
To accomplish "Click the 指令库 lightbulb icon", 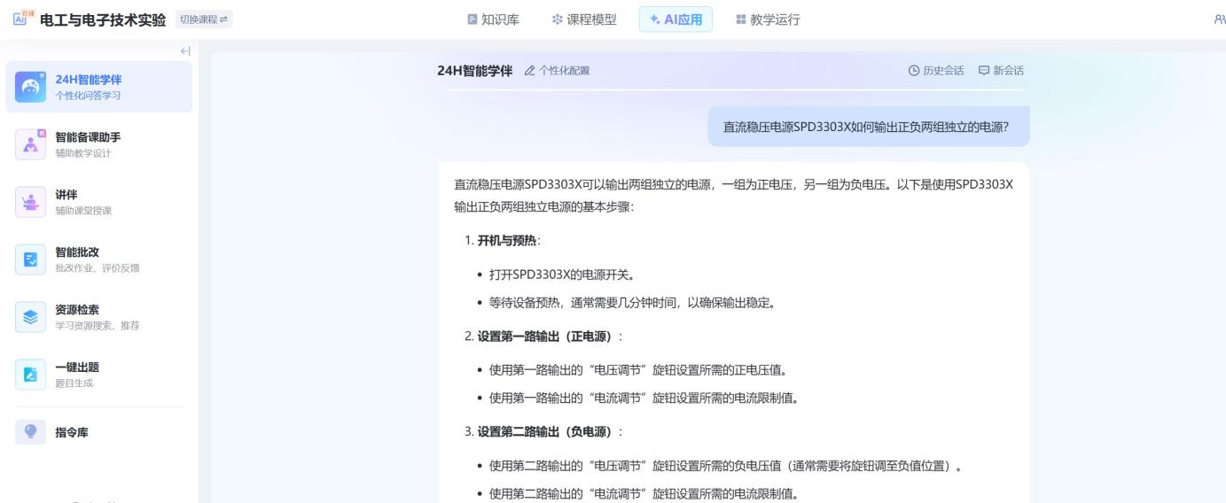I will pyautogui.click(x=31, y=431).
